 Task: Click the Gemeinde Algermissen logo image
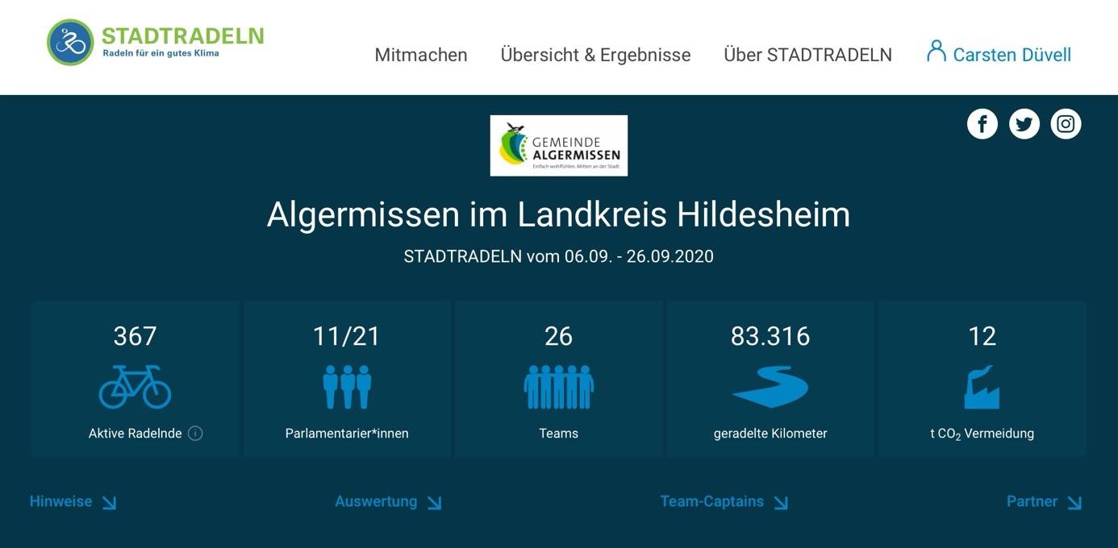tap(558, 146)
